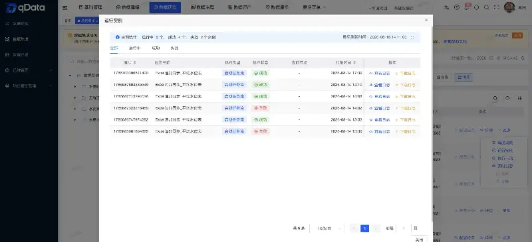Image resolution: width=532 pixels, height=242 pixels.
Task: Click the go-to page number input field
Action: [404, 229]
